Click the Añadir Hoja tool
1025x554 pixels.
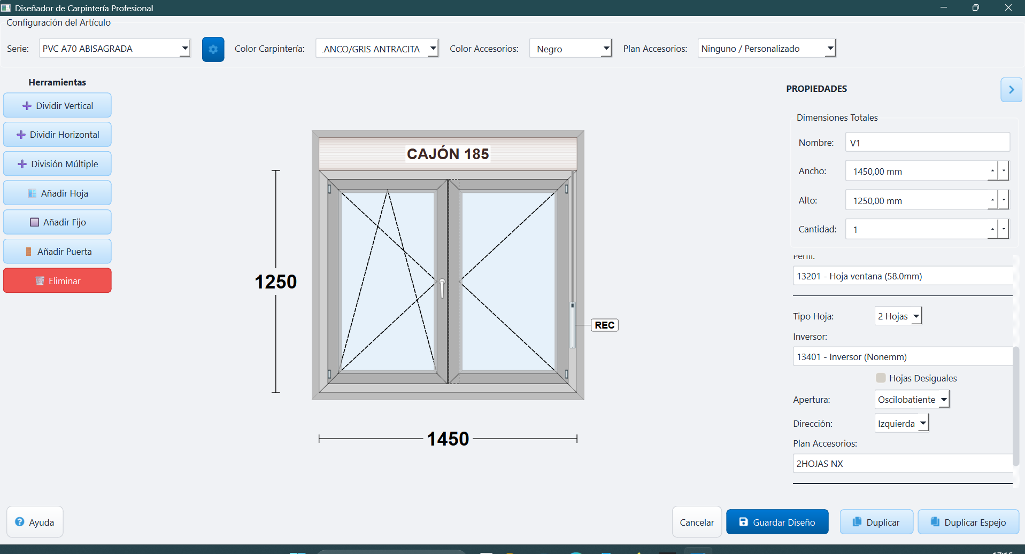point(57,193)
